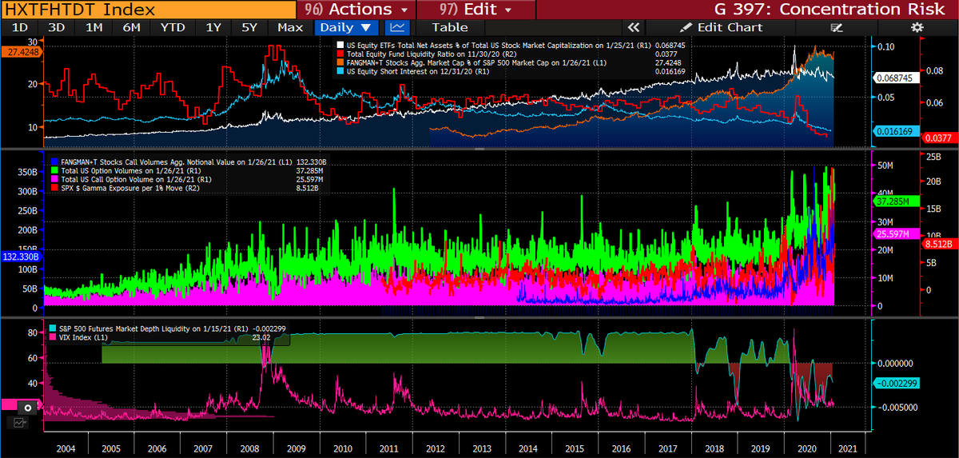Switch to Table view
The height and width of the screenshot is (458, 959).
pyautogui.click(x=450, y=27)
